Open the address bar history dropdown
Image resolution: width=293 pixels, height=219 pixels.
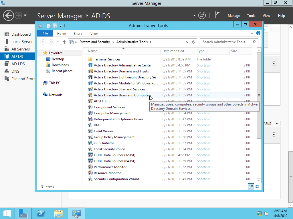(187, 42)
